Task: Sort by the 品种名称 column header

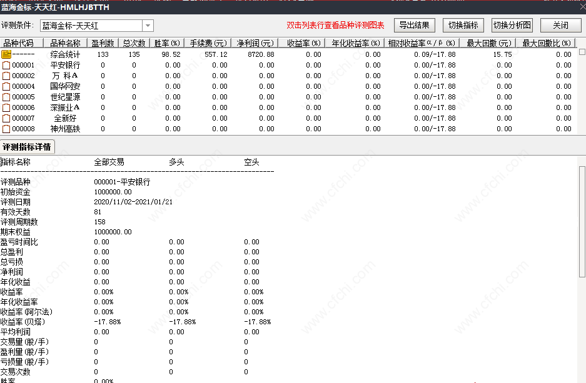Action: pos(66,43)
